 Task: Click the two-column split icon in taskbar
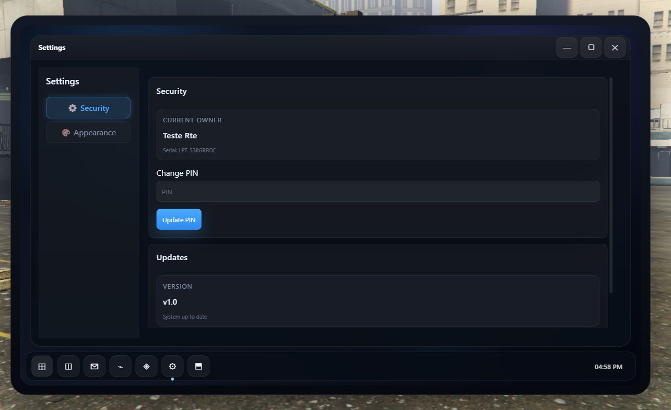coord(68,367)
